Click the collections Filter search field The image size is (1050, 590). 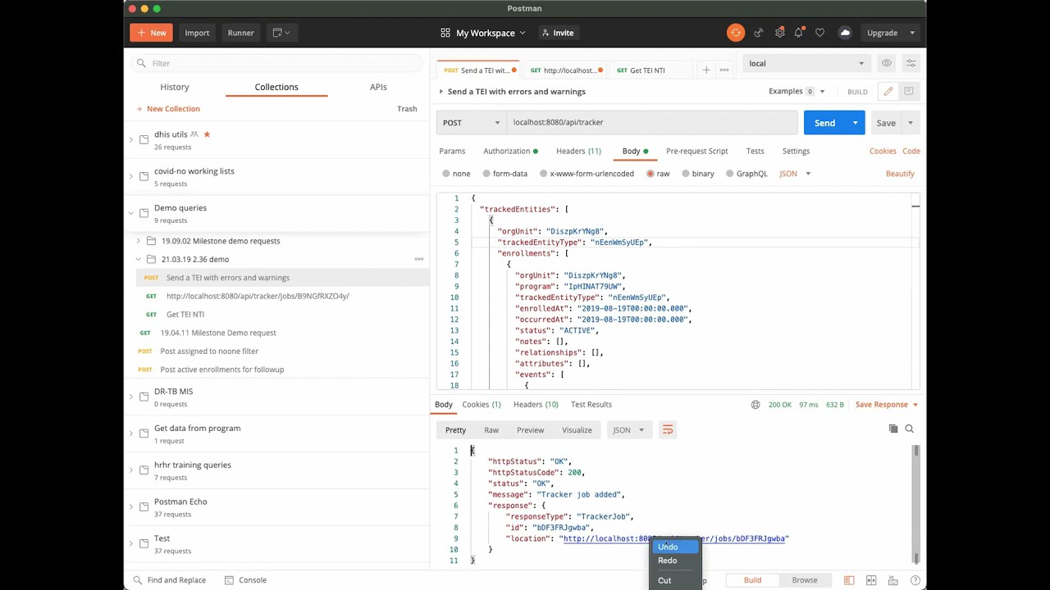(x=278, y=63)
